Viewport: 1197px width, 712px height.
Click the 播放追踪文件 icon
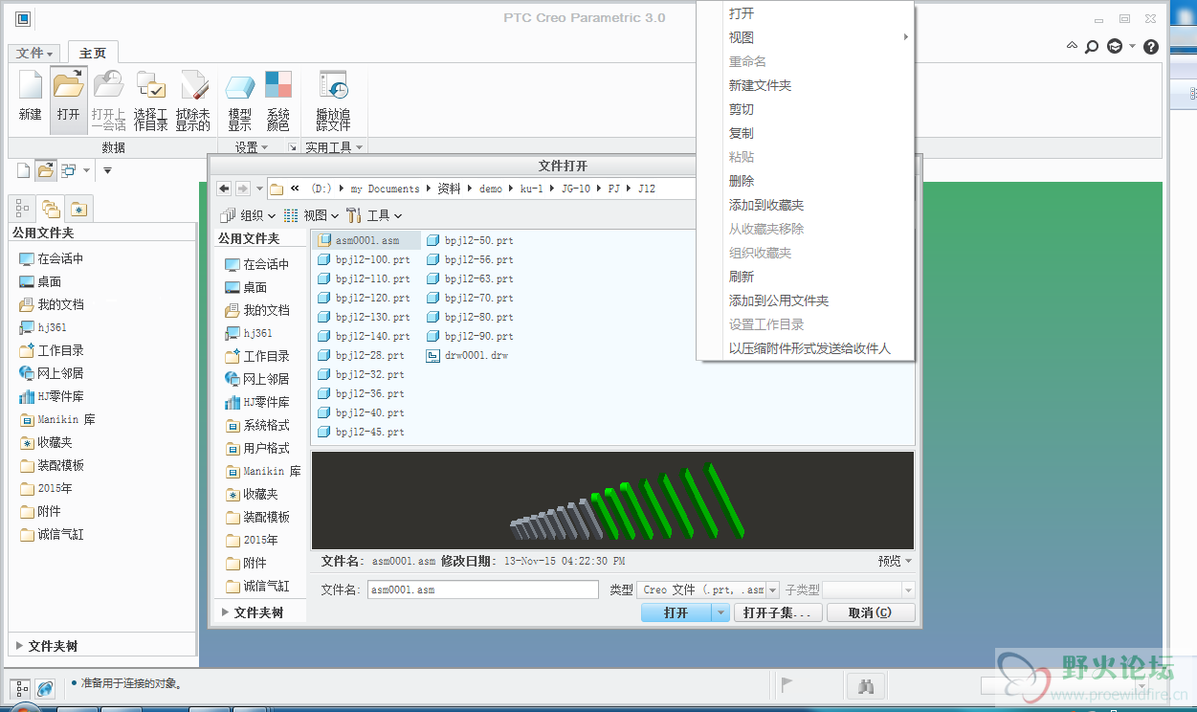[333, 100]
